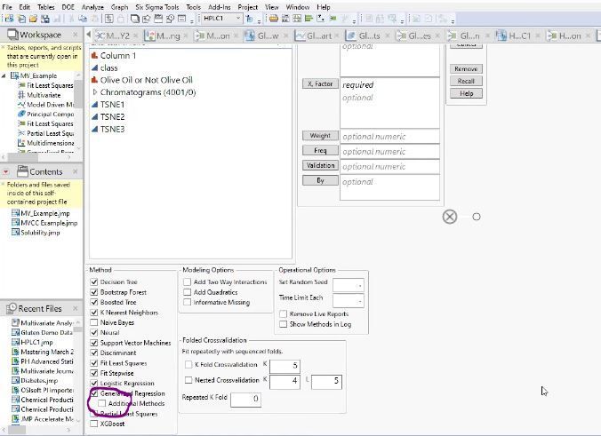Open toolbar overflow arrow left of HPLC1
Viewport: 601px width, 436px height.
pos(192,20)
